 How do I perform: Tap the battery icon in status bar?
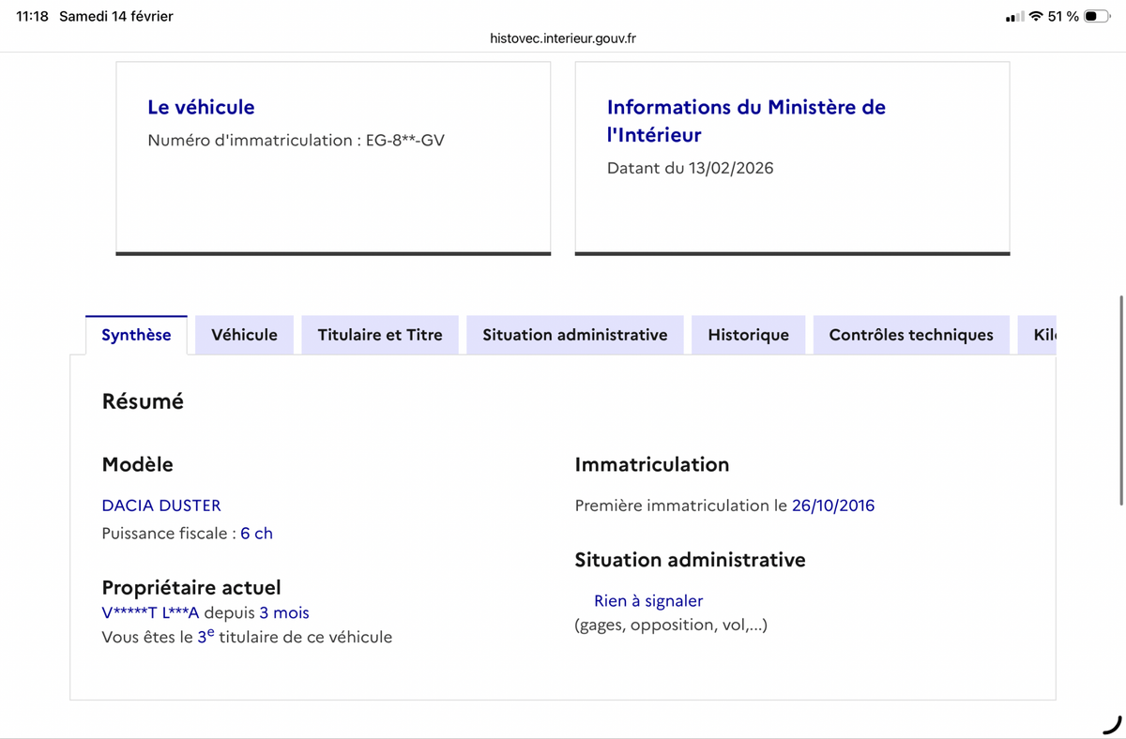coord(1096,17)
